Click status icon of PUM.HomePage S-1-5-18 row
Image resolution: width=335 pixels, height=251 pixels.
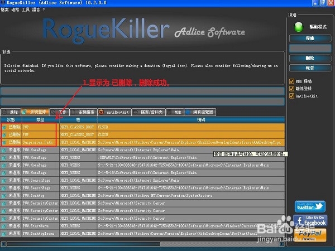coord(4,173)
